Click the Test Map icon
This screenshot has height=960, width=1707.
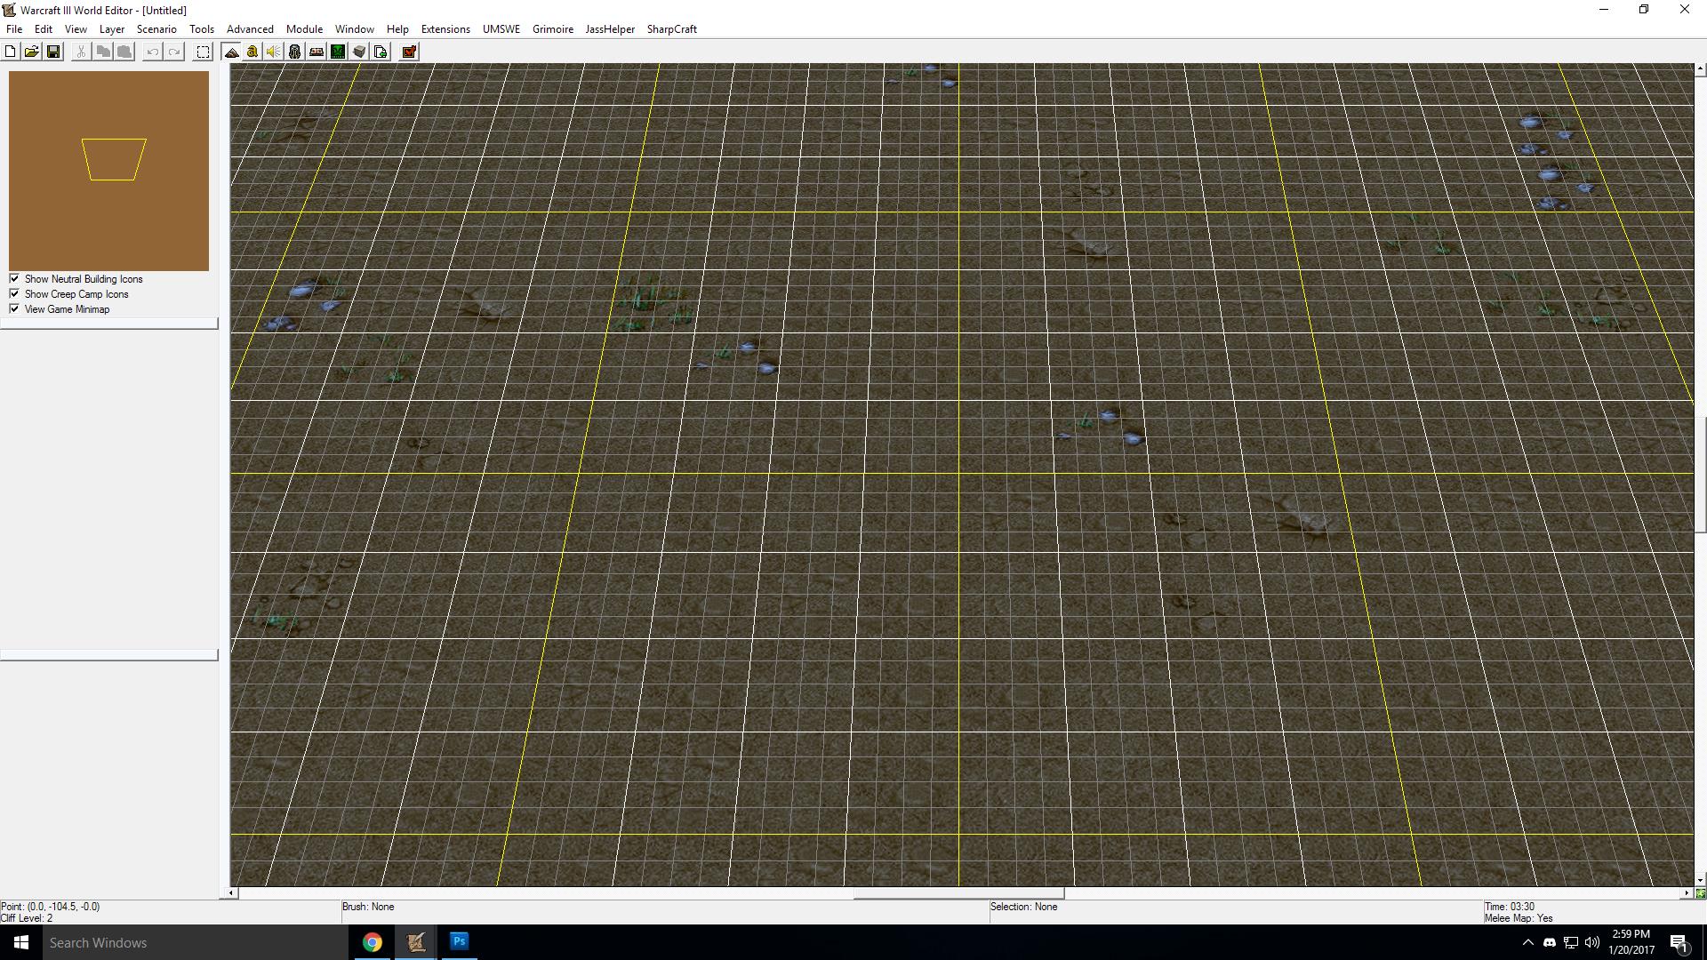click(409, 52)
